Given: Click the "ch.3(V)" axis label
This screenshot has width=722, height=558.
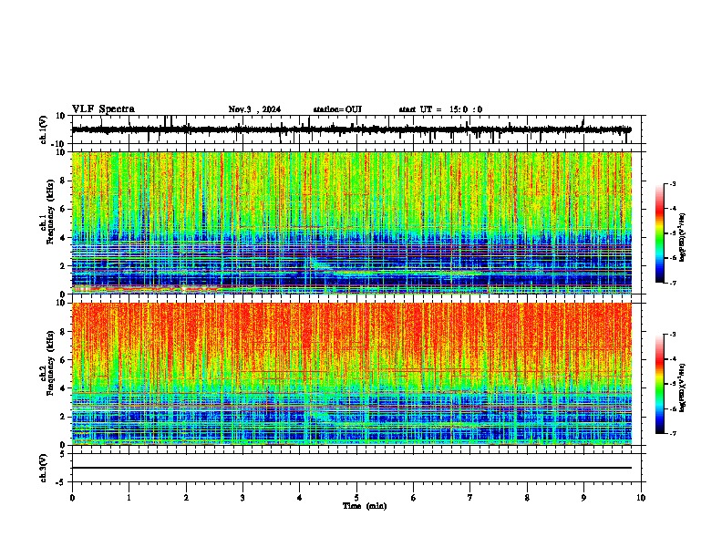Looking at the screenshot, I should 44,468.
